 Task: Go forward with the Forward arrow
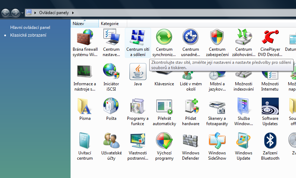15,13
